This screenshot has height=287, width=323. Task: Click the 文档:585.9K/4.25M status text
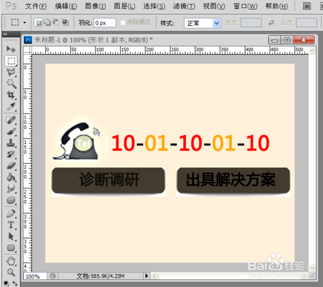tap(101, 276)
